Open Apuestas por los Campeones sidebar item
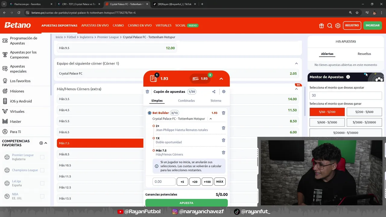386x217 pixels. pos(25,55)
